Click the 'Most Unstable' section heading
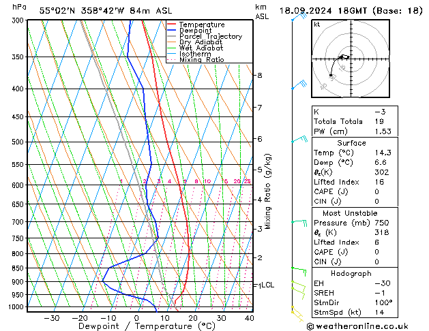Screen dimensions: 429x331 (350, 213)
